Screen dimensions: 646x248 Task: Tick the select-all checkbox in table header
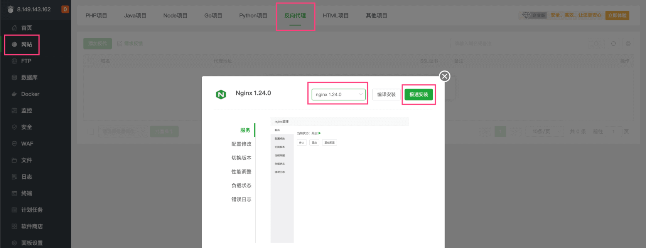pos(90,61)
